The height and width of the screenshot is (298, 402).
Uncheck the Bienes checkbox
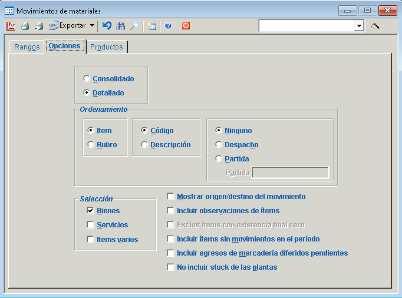91,211
